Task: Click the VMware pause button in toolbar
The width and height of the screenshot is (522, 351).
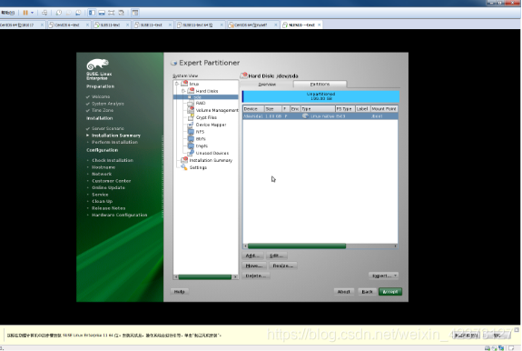Action: pos(25,13)
